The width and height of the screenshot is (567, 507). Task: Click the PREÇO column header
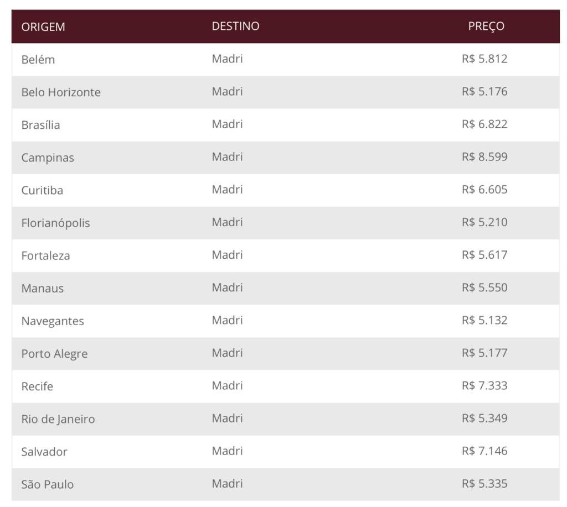[486, 26]
